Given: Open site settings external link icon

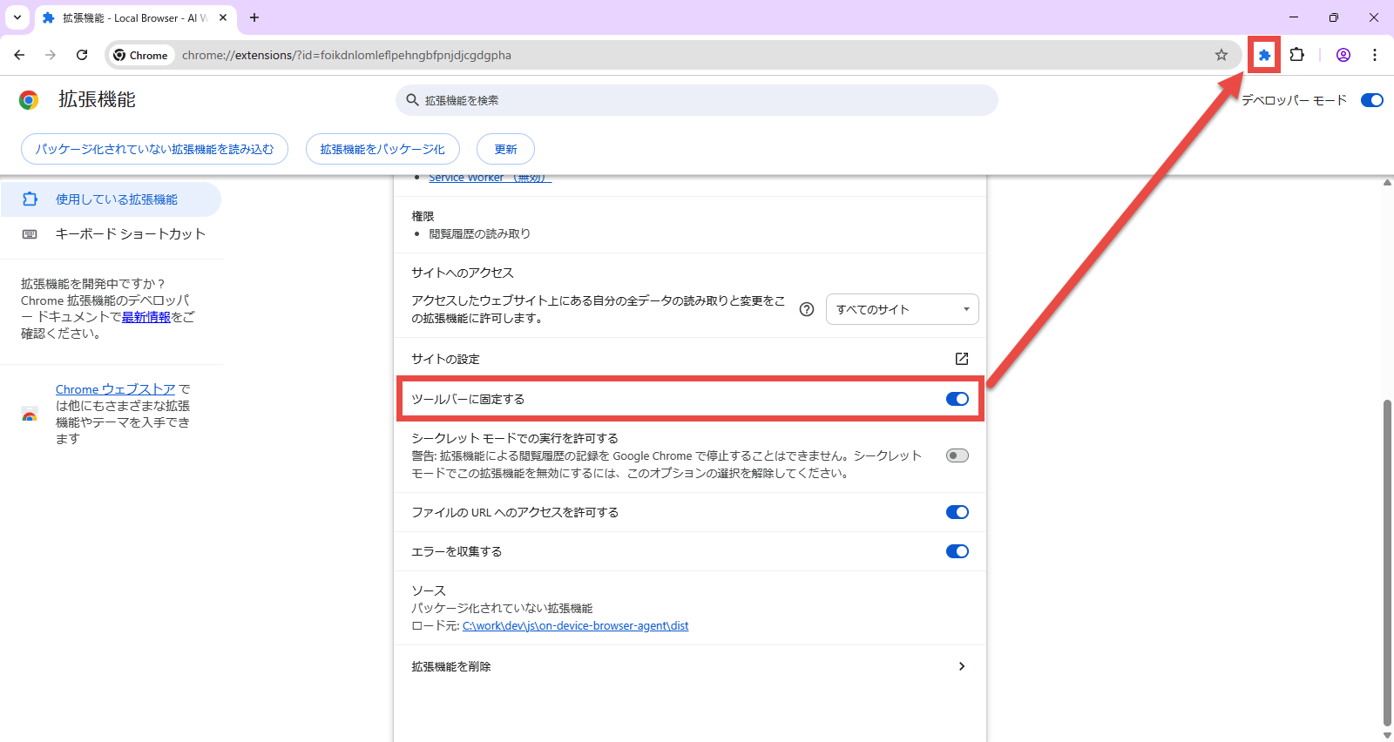Looking at the screenshot, I should tap(961, 359).
